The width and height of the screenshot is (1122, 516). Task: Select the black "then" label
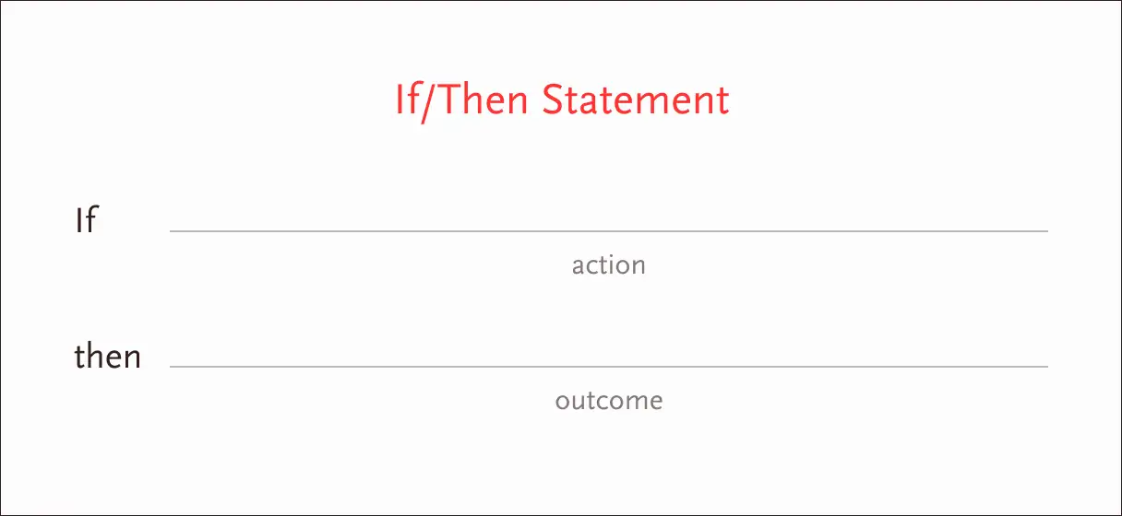pos(108,356)
